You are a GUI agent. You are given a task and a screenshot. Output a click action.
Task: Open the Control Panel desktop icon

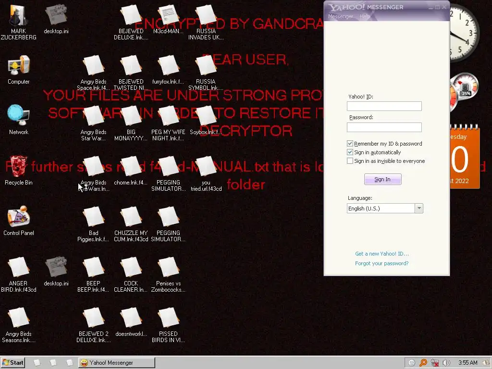coord(19,221)
